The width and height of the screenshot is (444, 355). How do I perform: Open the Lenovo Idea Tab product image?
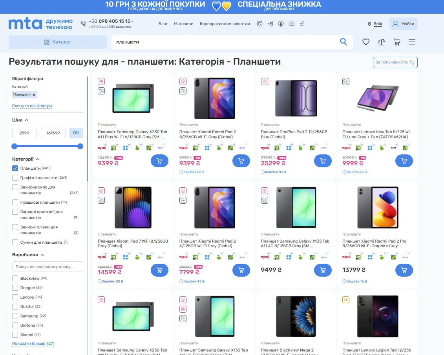coord(377,98)
